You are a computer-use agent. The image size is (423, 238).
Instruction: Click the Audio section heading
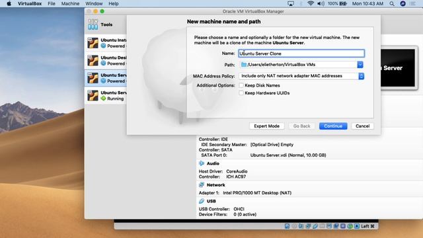click(x=213, y=163)
